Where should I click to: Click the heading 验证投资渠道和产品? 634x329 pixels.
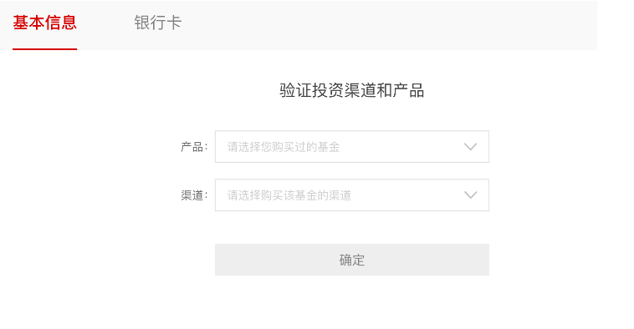[x=352, y=90]
